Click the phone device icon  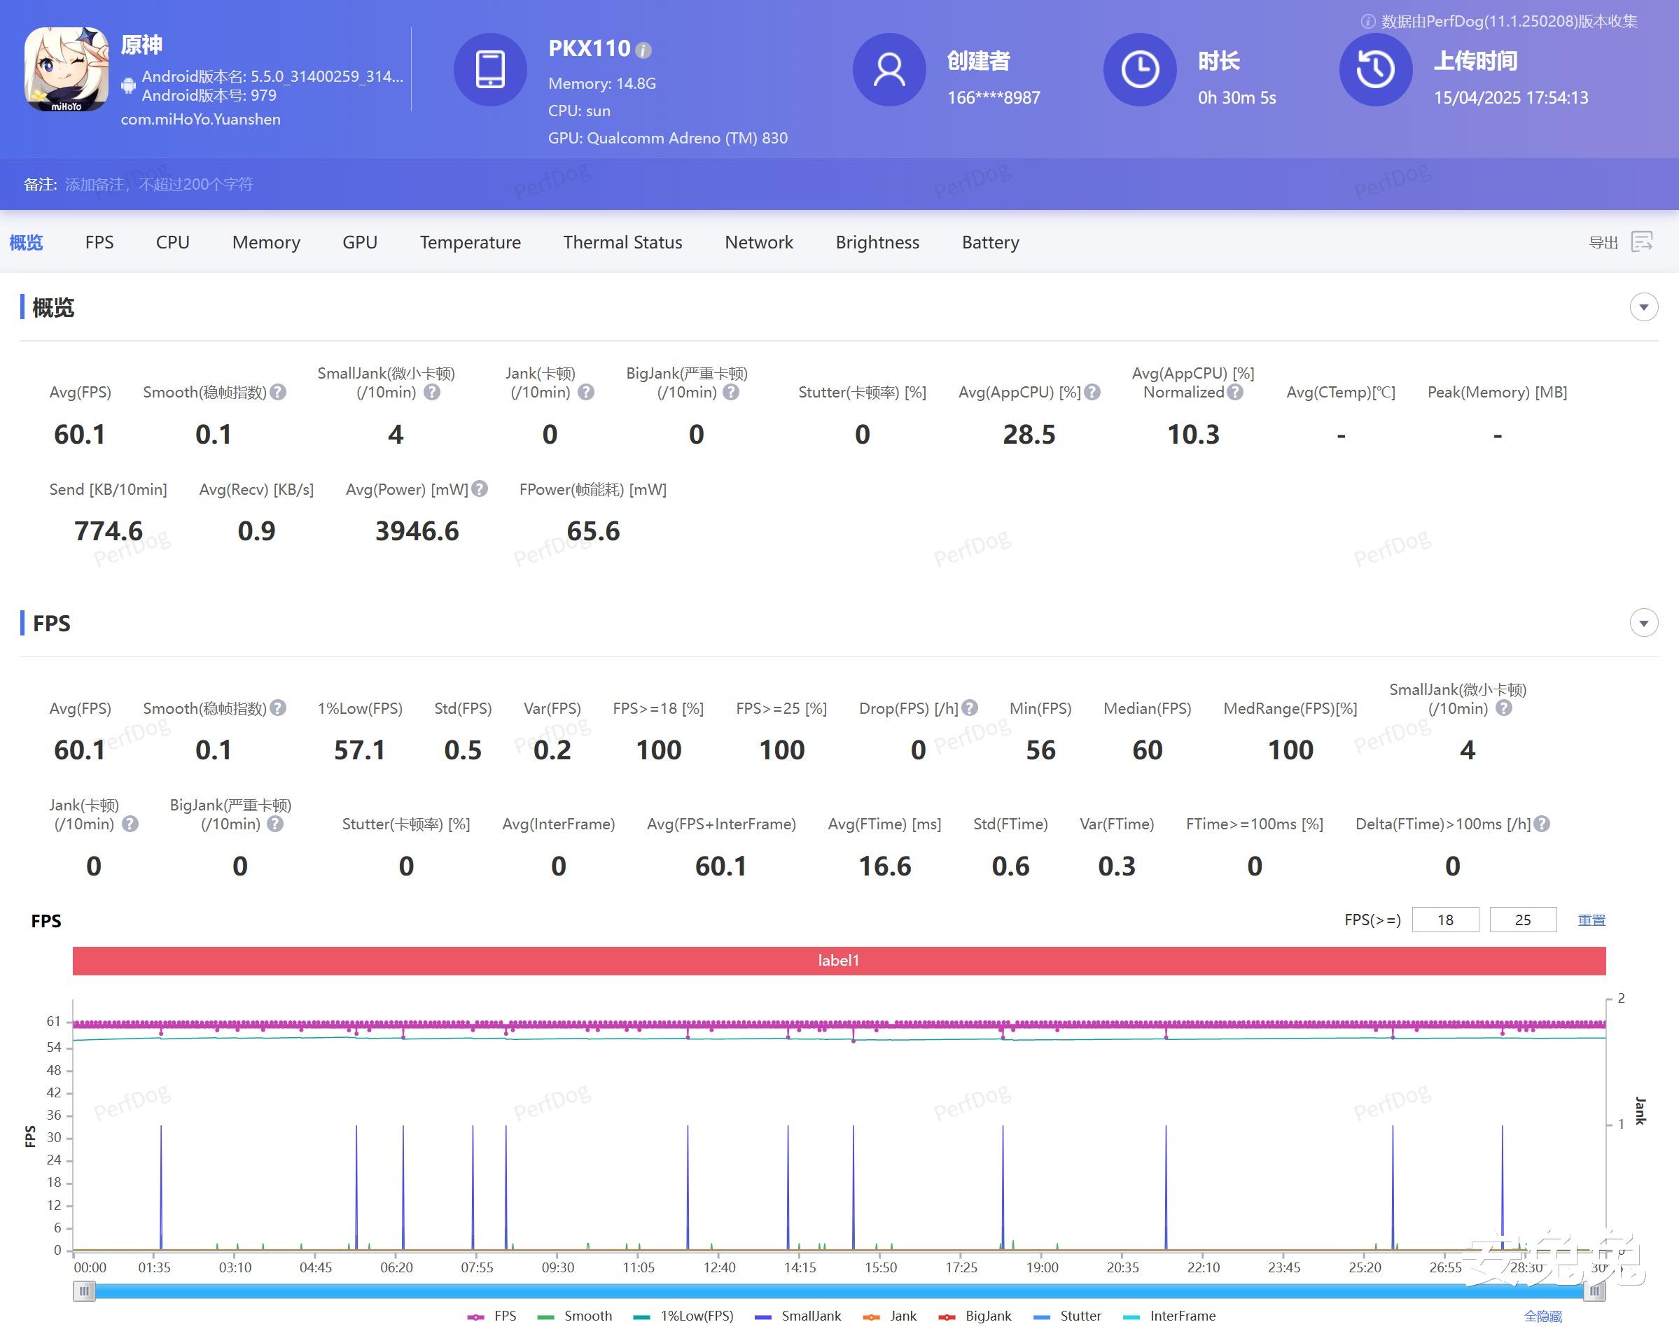click(489, 70)
